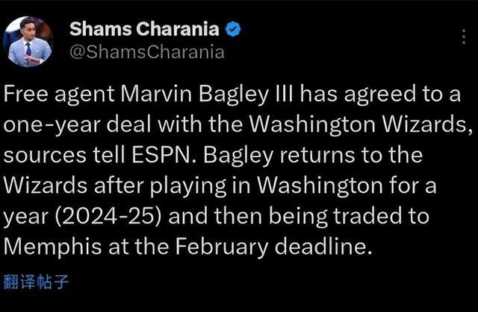478x312 pixels.
Task: Click the name "Marvin Bagley III" in post
Action: 207,94
